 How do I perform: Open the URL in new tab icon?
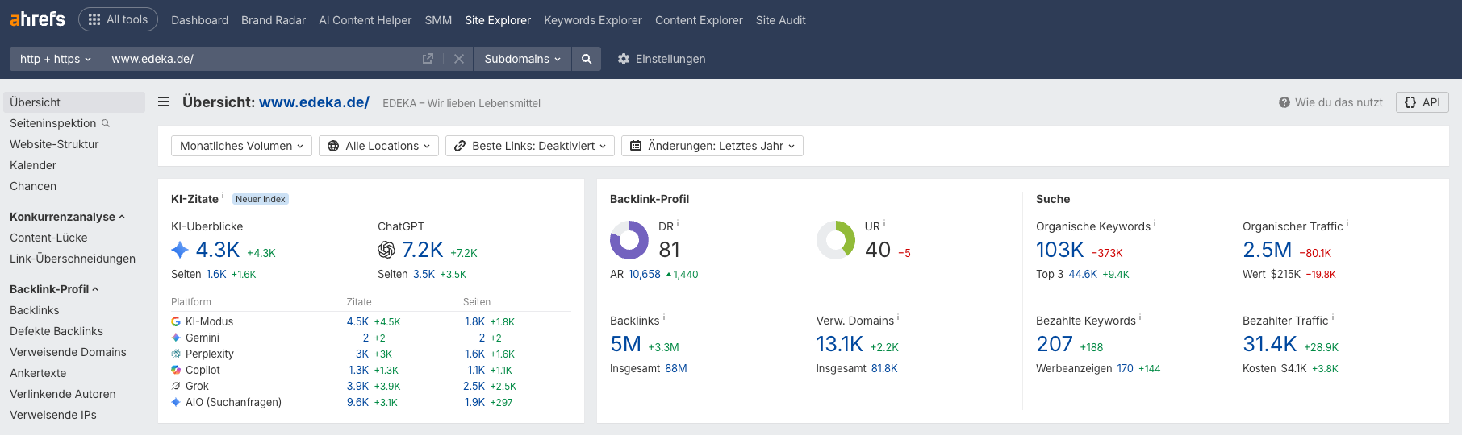click(x=428, y=59)
